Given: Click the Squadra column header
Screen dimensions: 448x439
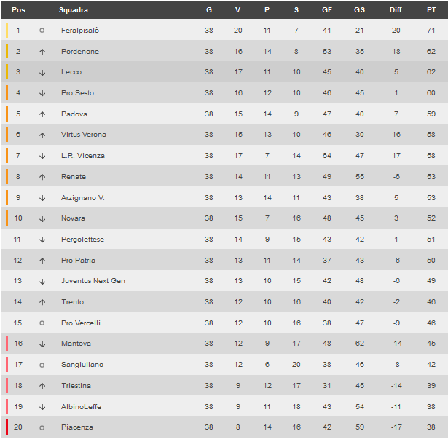Looking at the screenshot, I should coord(74,10).
